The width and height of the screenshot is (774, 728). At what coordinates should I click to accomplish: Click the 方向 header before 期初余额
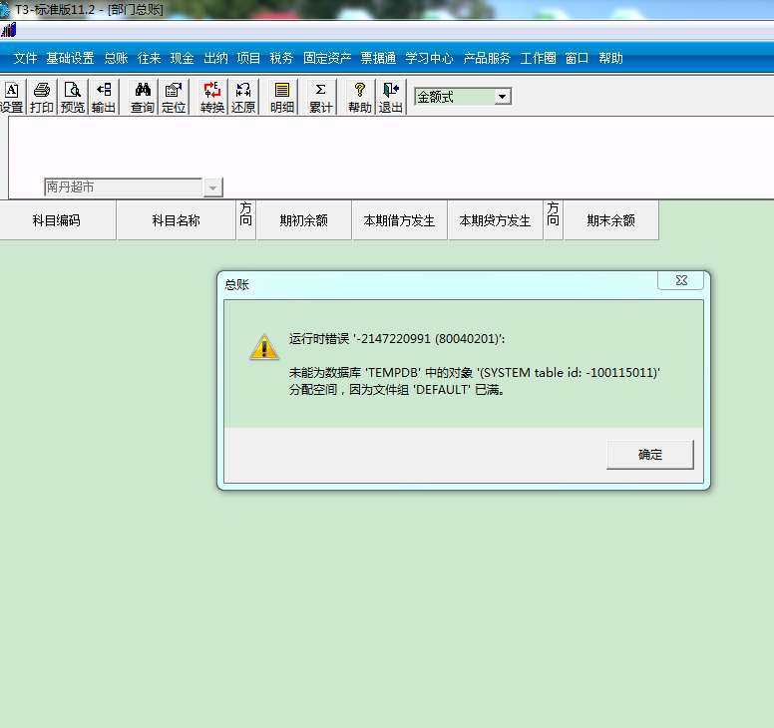[245, 220]
